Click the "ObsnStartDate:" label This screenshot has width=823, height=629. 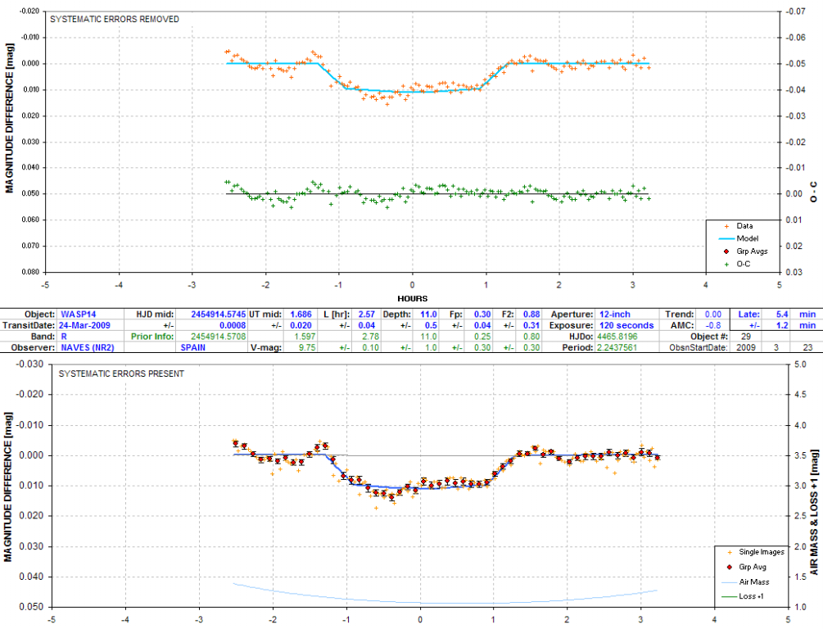coord(699,347)
